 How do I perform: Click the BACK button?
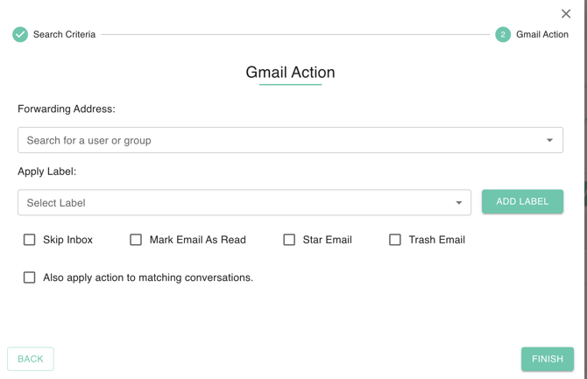point(31,359)
